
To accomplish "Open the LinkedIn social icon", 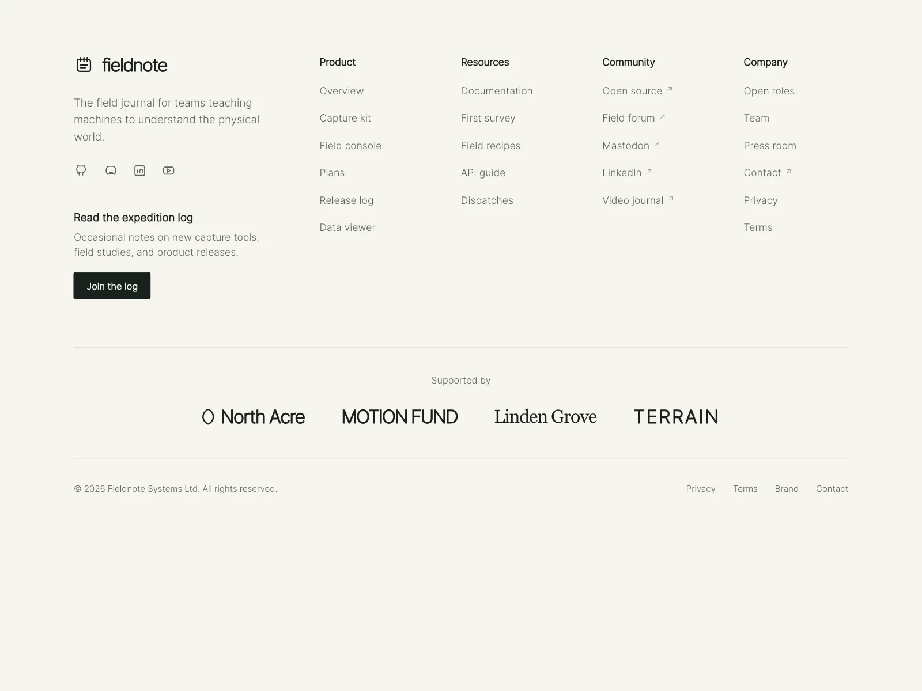I will [139, 170].
